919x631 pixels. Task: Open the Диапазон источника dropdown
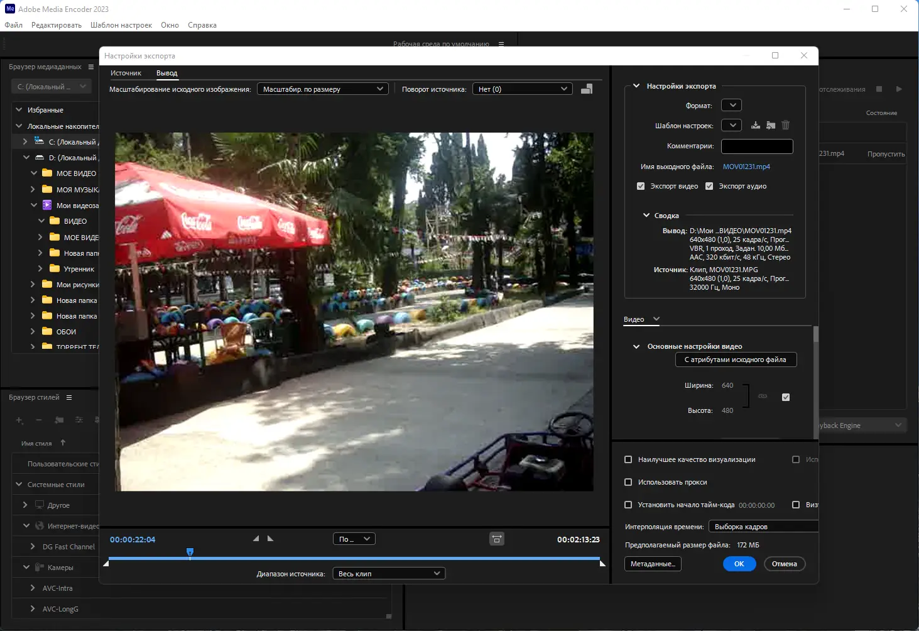(x=389, y=573)
